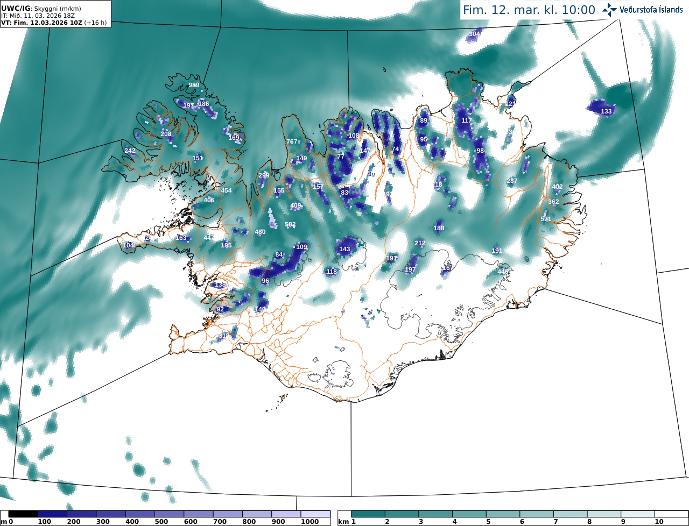Click the visibility value 409

click(296, 205)
